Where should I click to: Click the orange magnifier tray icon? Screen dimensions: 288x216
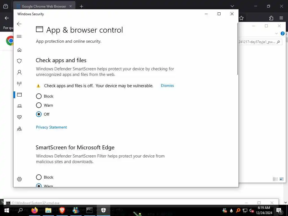pos(238,210)
